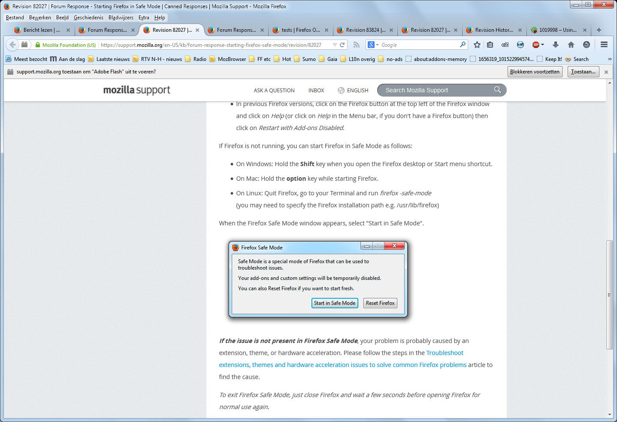Open the Extra menu
This screenshot has width=617, height=422.
pos(144,18)
